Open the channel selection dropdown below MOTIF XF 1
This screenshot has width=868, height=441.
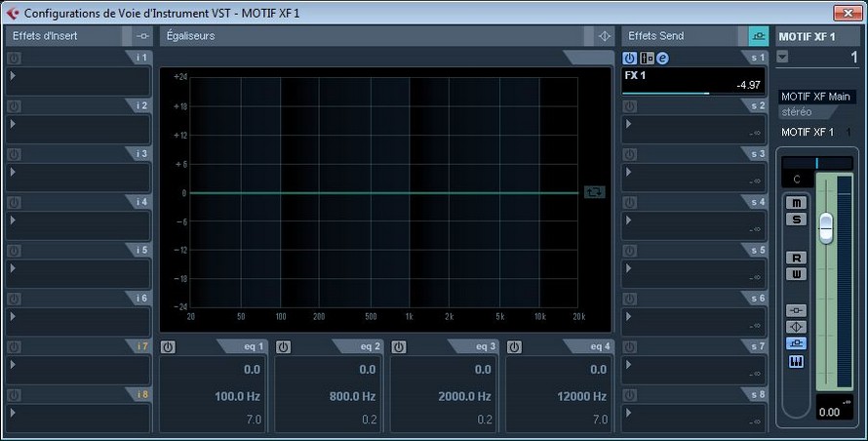783,58
